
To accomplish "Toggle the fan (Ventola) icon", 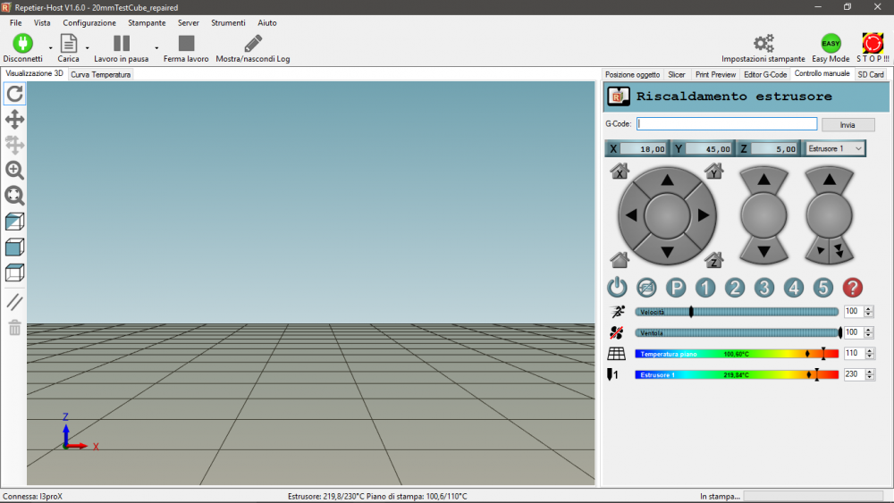I will click(617, 332).
